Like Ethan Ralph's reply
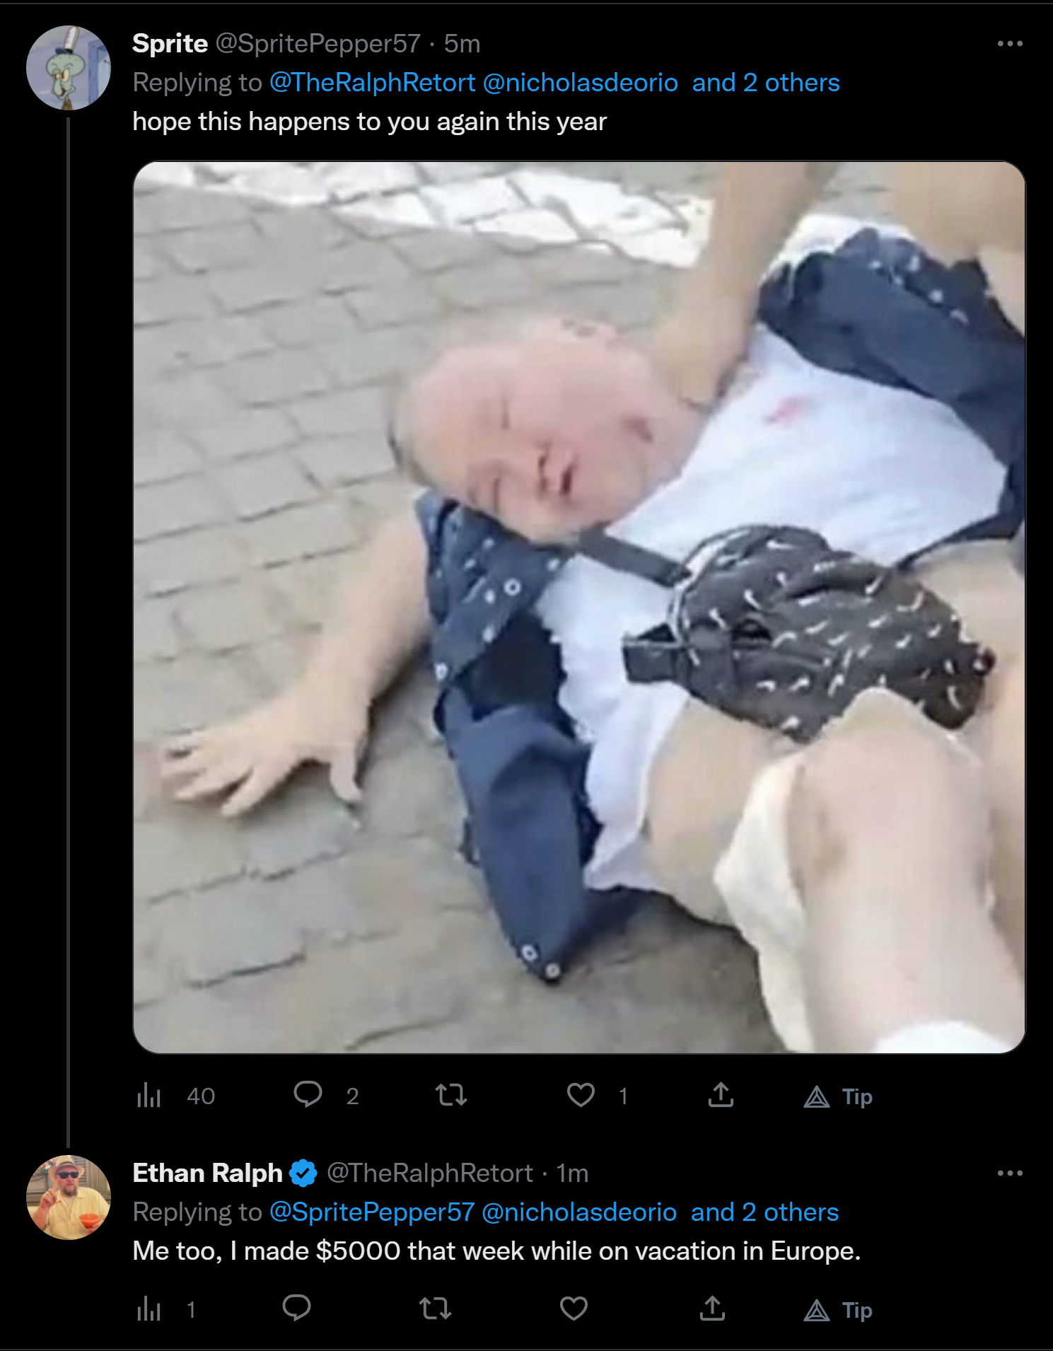1053x1351 pixels. coord(574,1308)
